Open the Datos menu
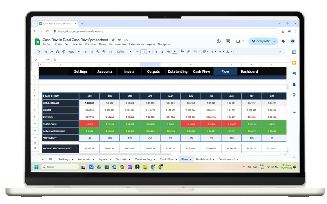The width and height of the screenshot is (327, 204). point(103,44)
